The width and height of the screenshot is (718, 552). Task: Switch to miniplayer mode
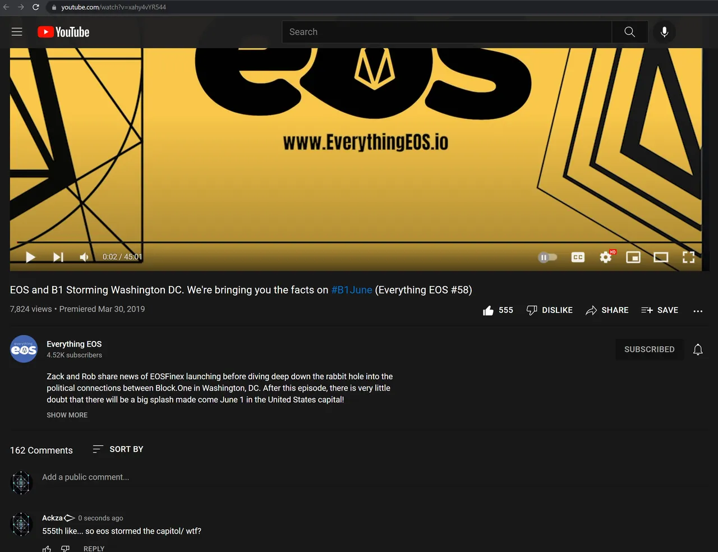pos(633,257)
